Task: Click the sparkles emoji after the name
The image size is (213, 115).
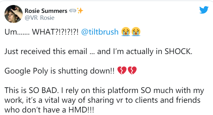Action: click(80, 11)
